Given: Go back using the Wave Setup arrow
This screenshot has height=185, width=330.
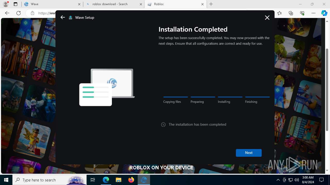Looking at the screenshot, I should 63,17.
